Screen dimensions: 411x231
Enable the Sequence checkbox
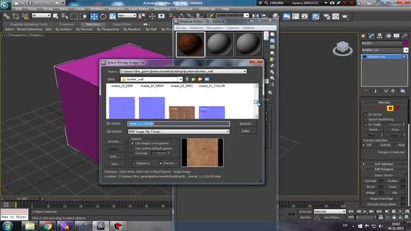pos(133,163)
